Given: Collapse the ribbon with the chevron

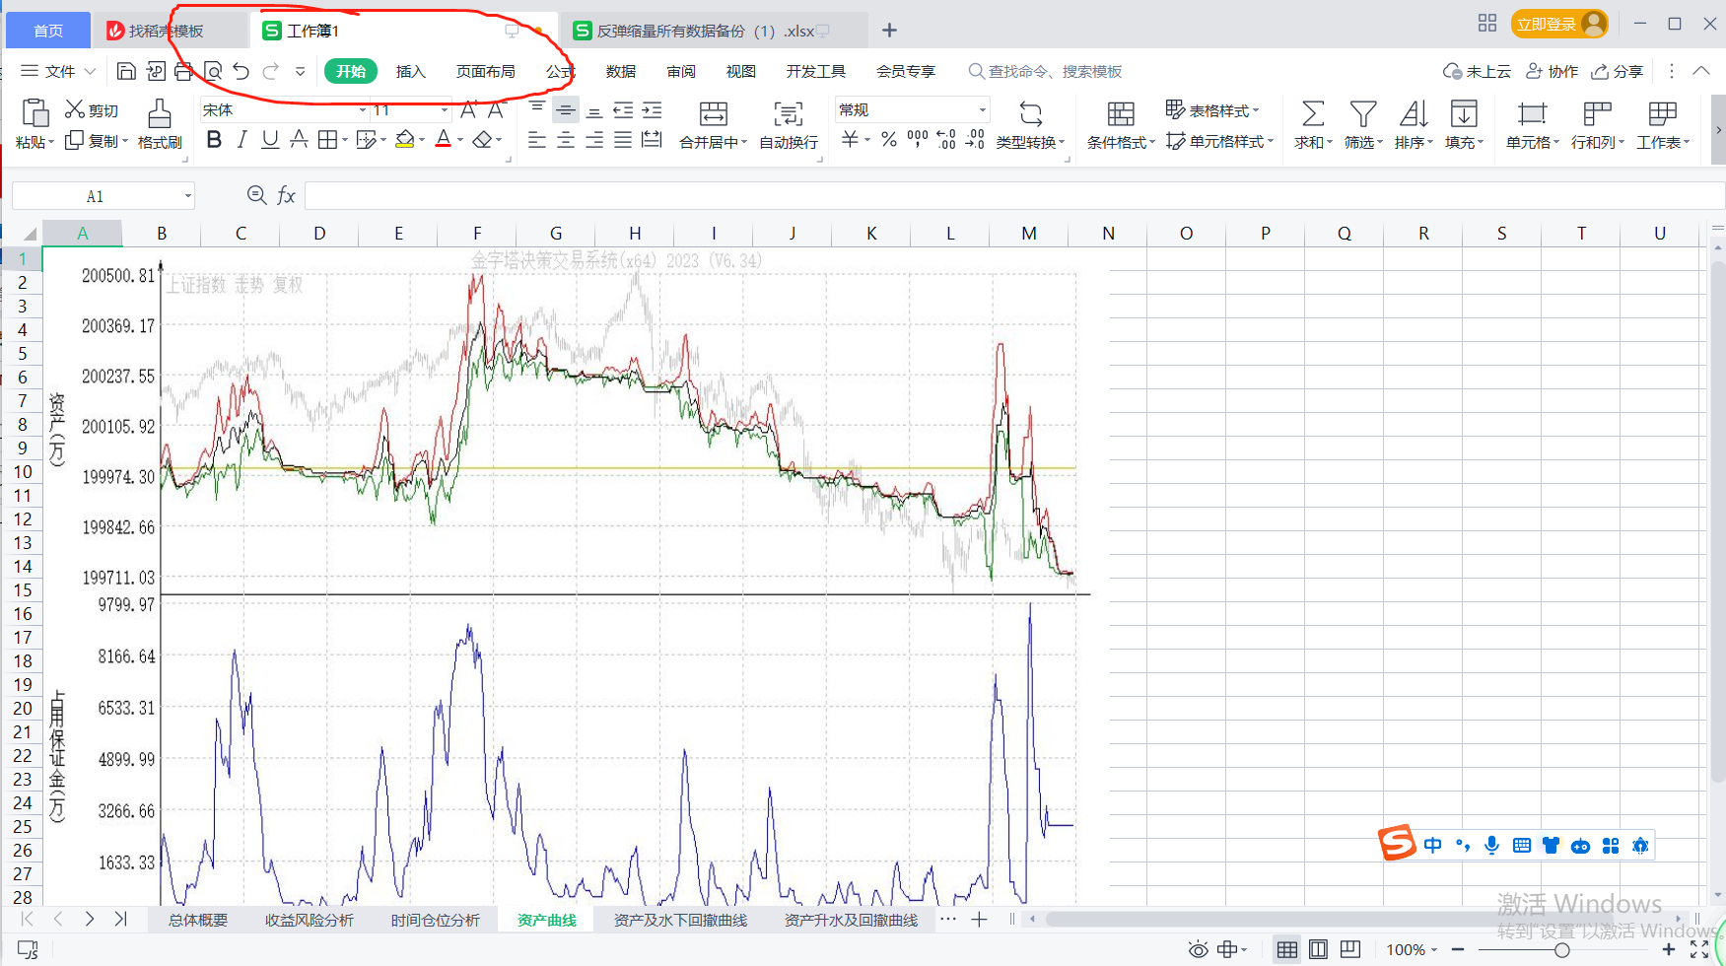Looking at the screenshot, I should [1701, 71].
